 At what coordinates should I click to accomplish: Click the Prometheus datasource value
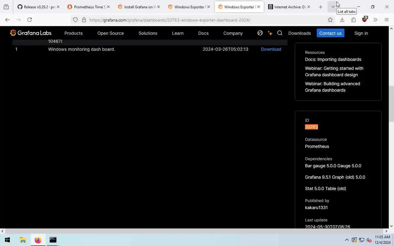[x=317, y=146]
